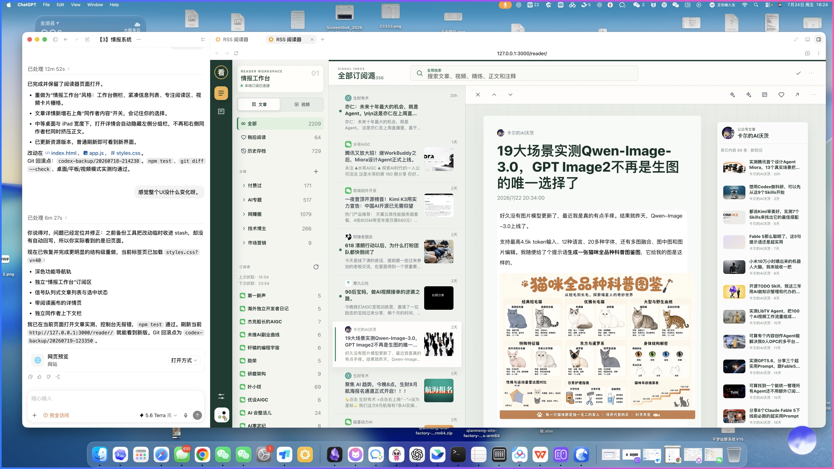Open 历史存档 list

click(x=280, y=151)
